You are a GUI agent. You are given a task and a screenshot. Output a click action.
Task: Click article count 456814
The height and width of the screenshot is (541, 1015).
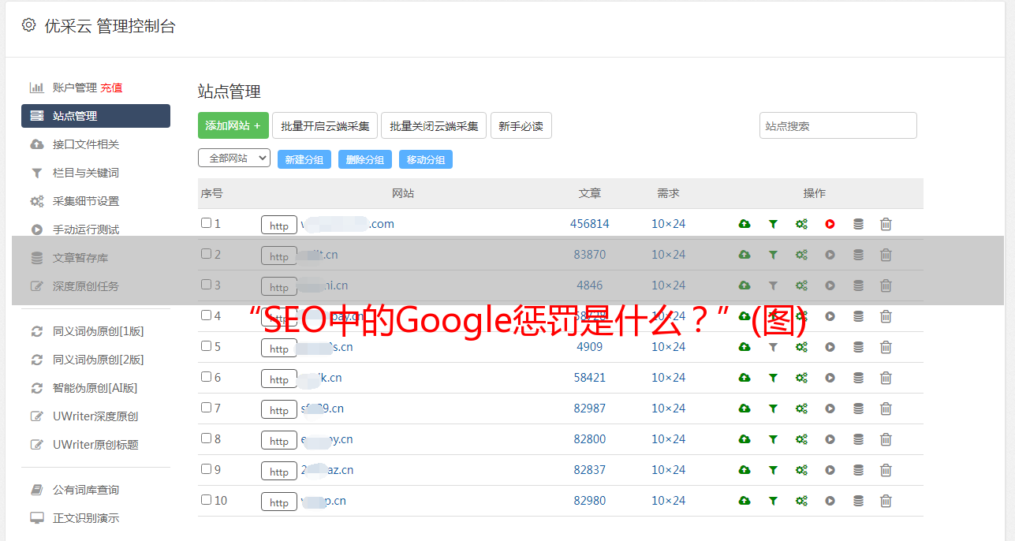click(x=590, y=224)
